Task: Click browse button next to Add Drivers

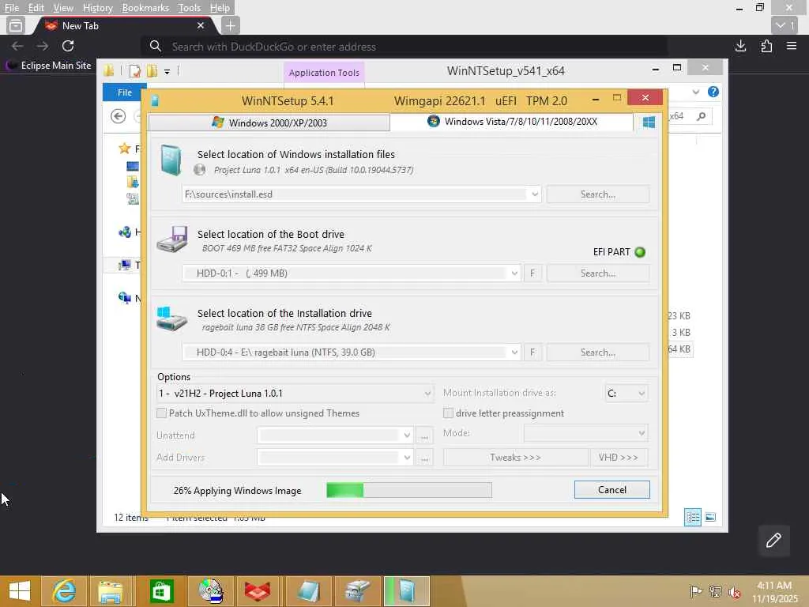Action: pos(424,458)
